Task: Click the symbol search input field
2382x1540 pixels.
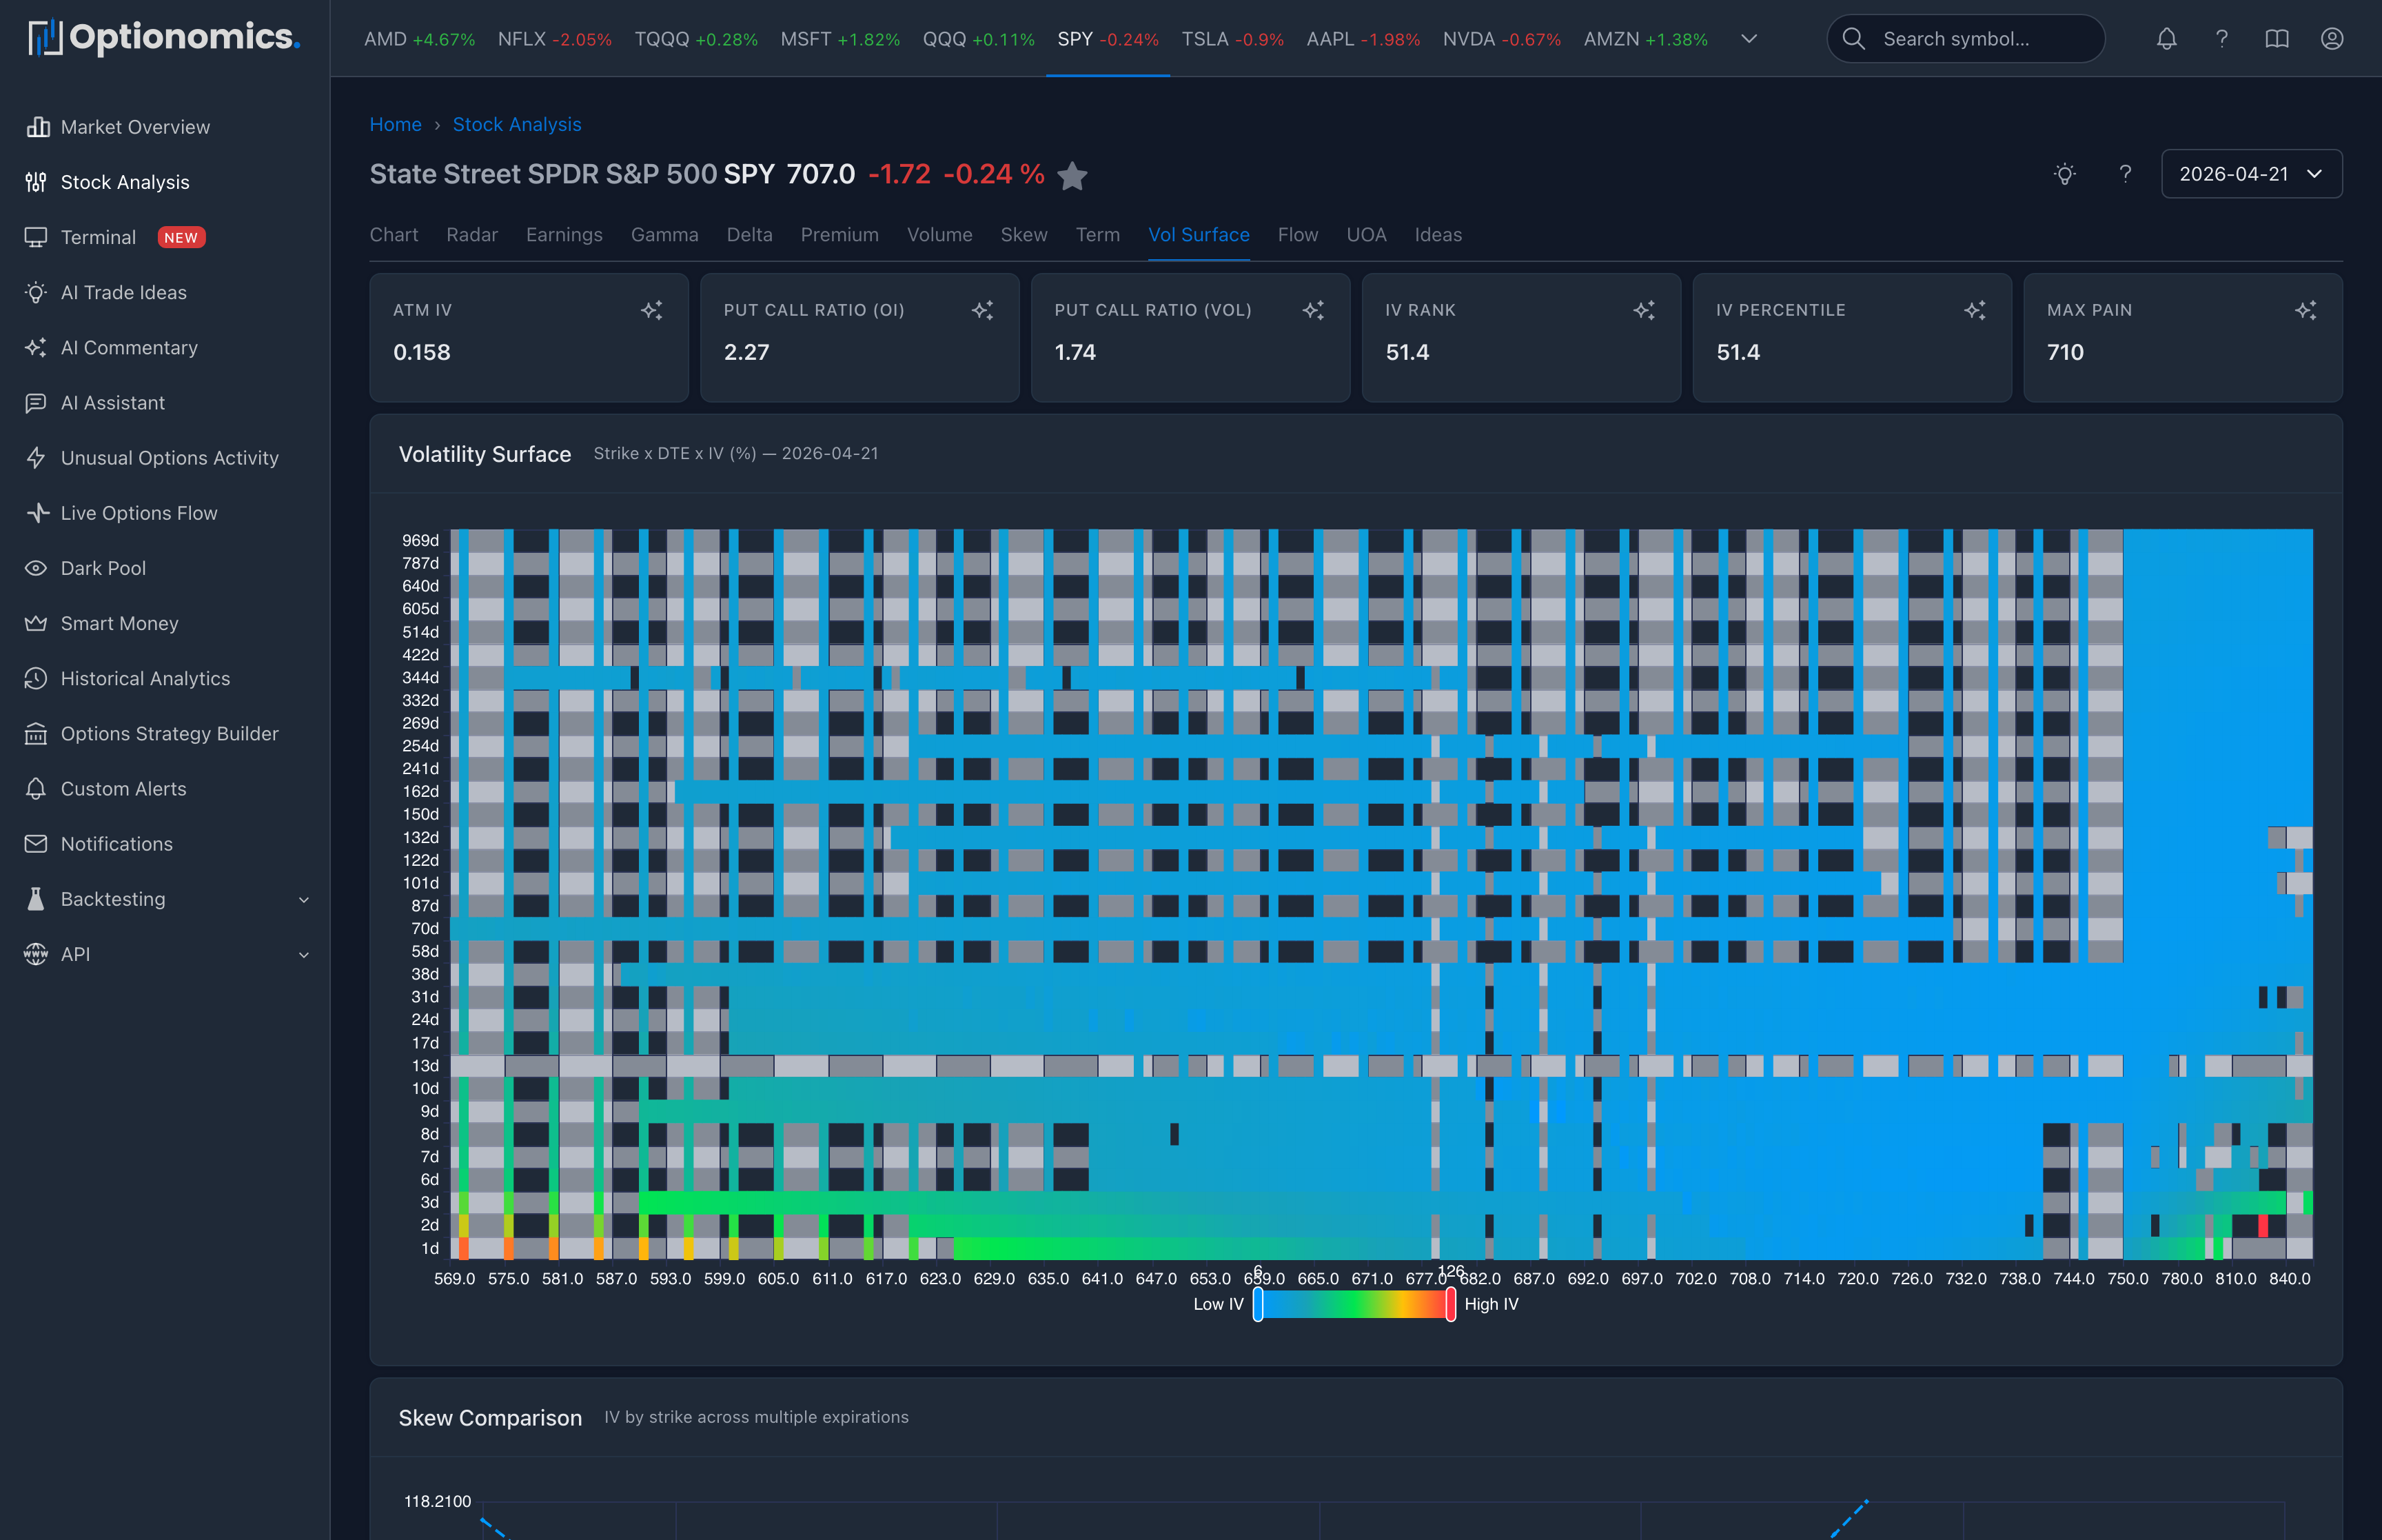Action: (x=1965, y=39)
